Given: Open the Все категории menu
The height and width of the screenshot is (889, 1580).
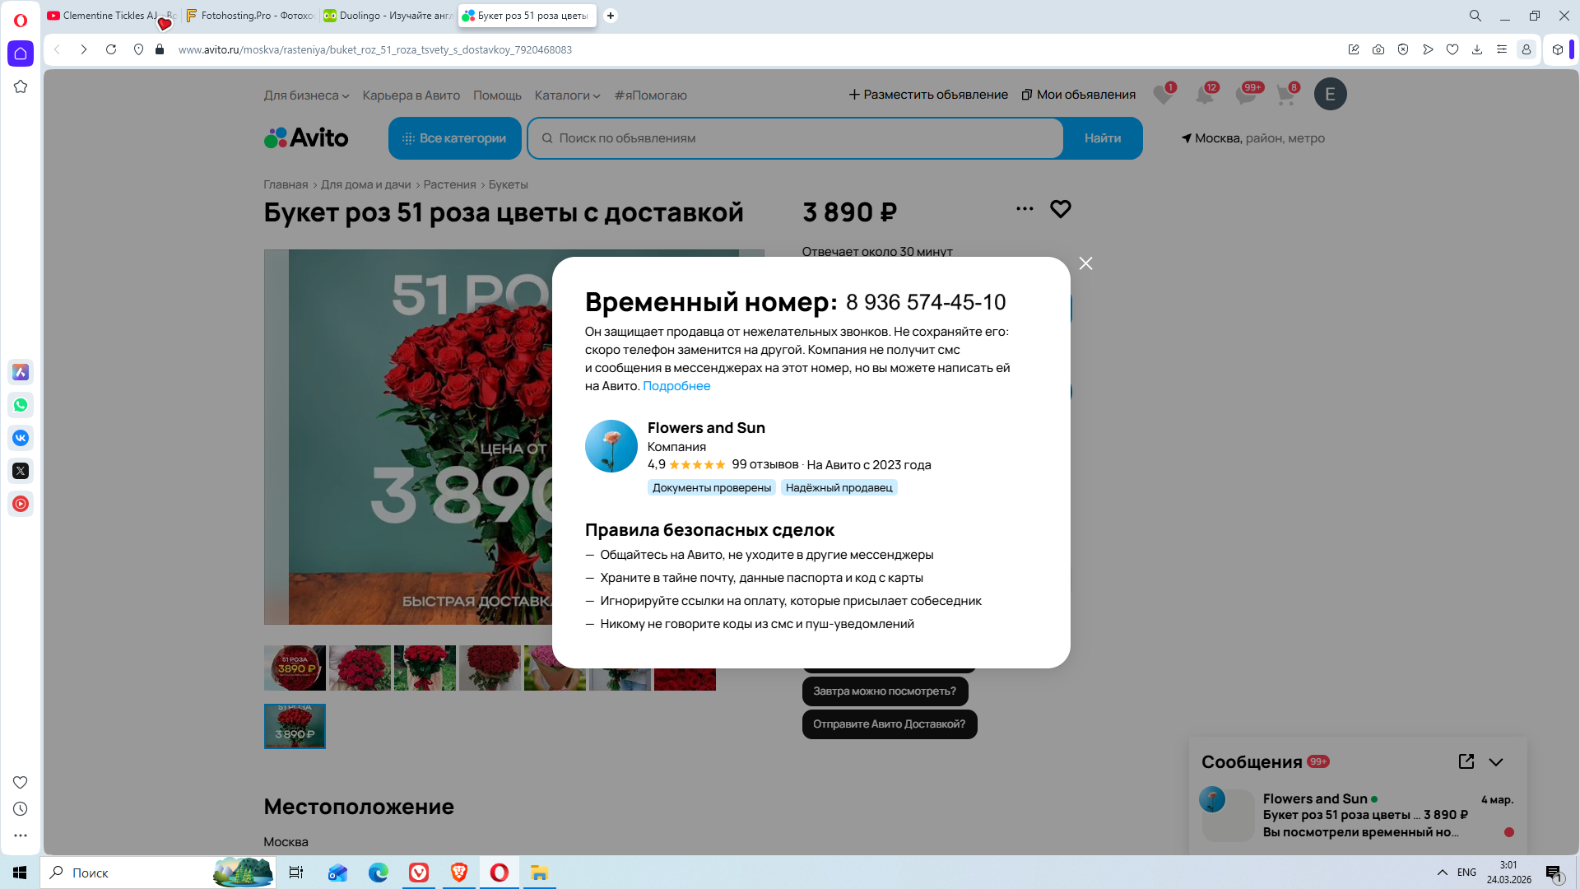Looking at the screenshot, I should [x=454, y=138].
